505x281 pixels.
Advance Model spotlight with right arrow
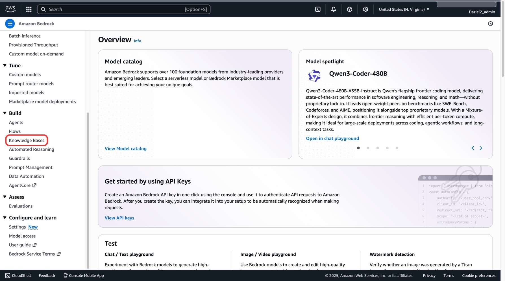coord(481,148)
